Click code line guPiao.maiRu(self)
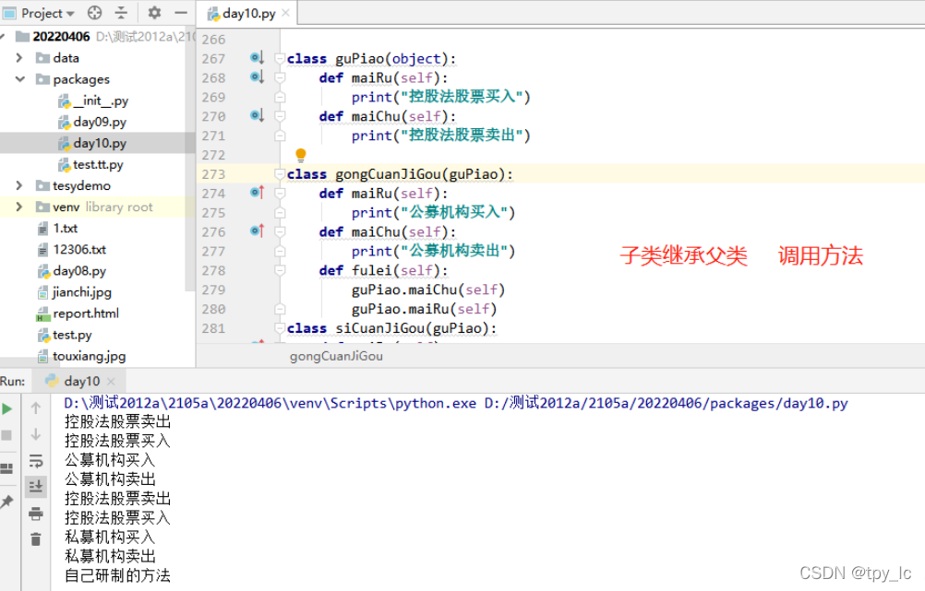Viewport: 925px width, 591px height. tap(424, 309)
